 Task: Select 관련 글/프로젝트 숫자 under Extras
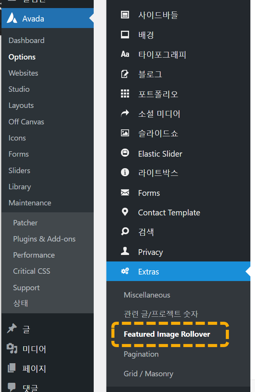[161, 314]
